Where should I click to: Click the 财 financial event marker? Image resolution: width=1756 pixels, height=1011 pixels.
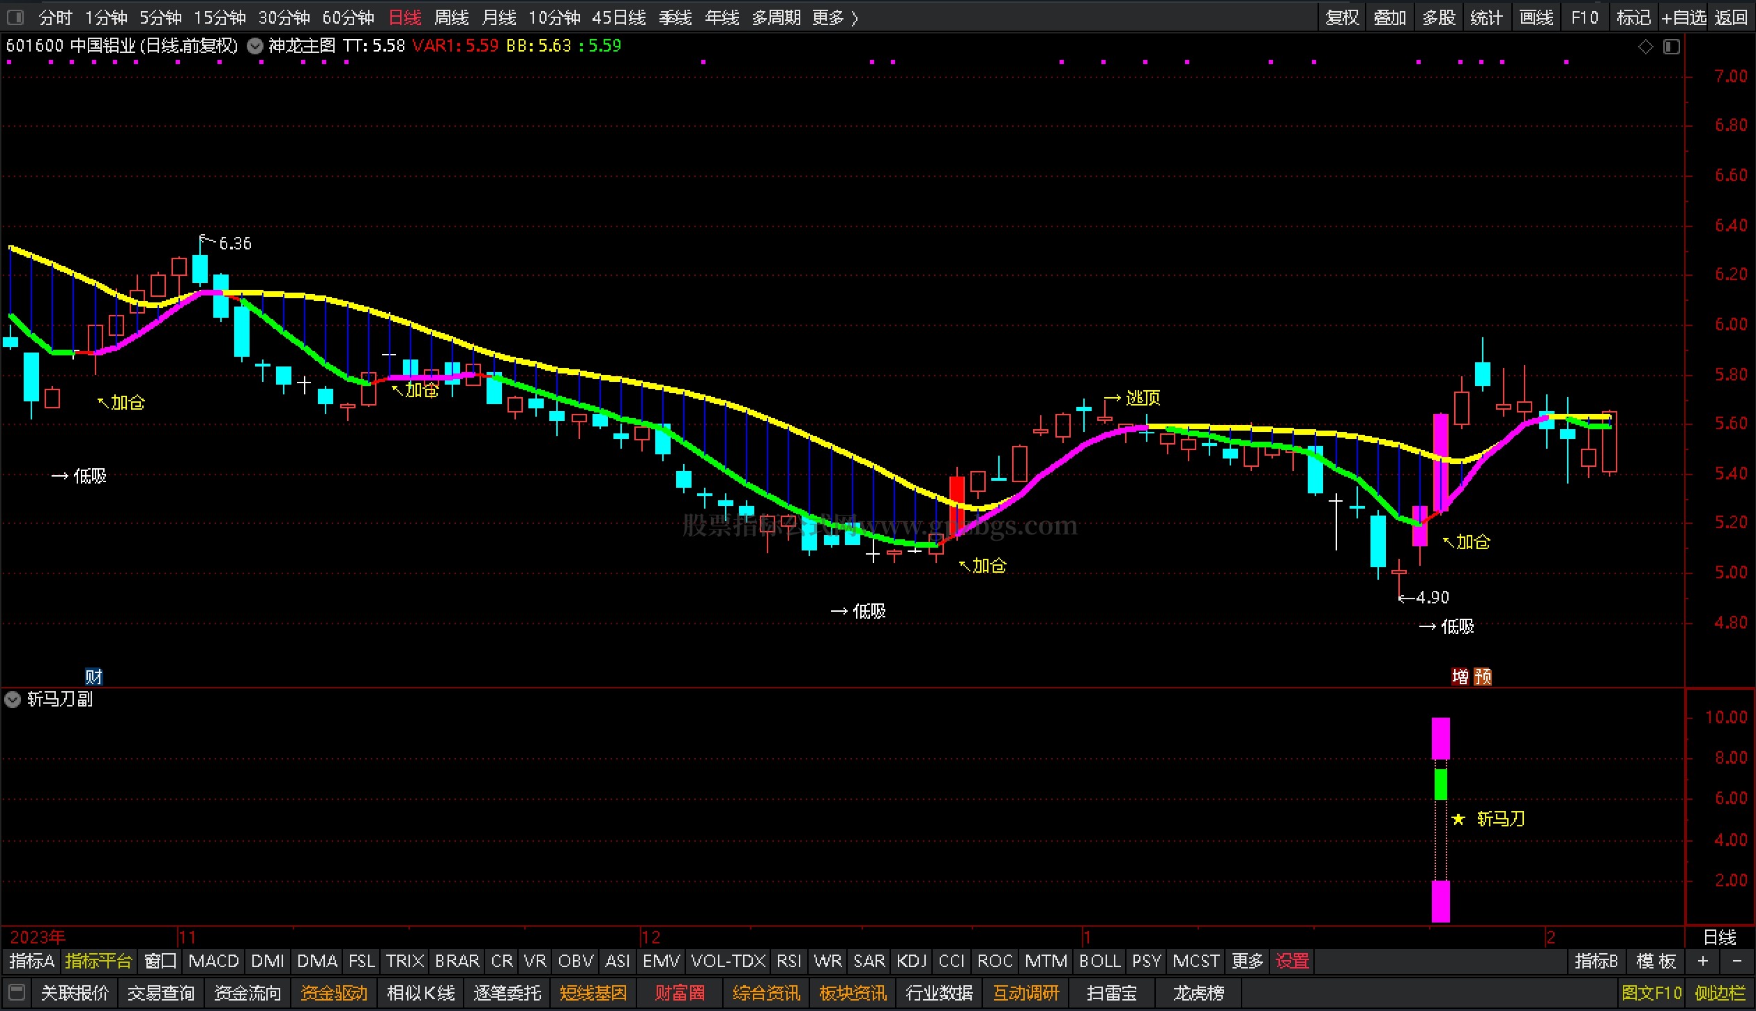(x=93, y=676)
